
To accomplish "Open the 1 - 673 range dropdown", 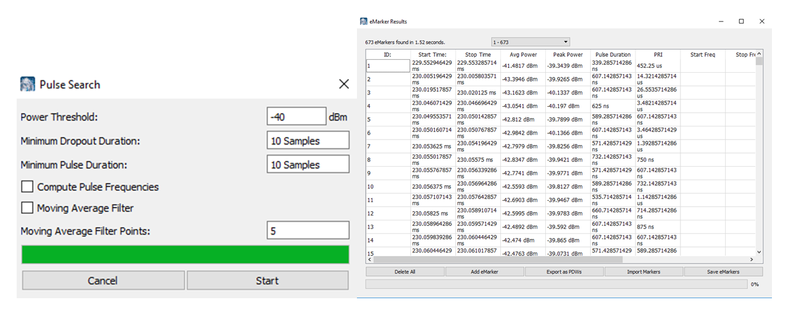I will pos(530,42).
